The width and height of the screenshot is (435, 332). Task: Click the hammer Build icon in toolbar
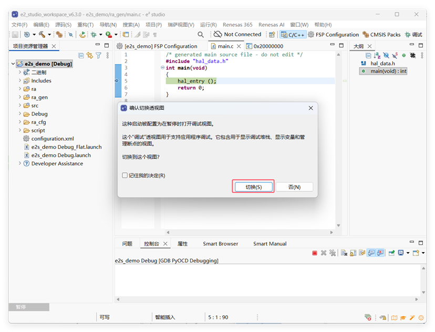(x=42, y=34)
